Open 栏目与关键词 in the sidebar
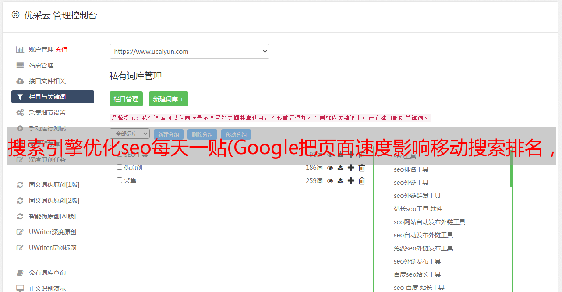This screenshot has height=292, width=562. click(x=53, y=97)
